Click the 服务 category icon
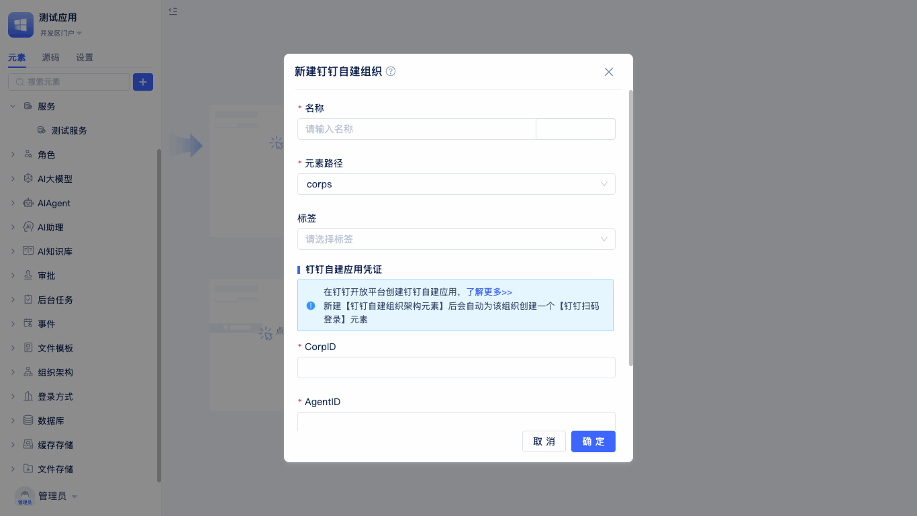The width and height of the screenshot is (917, 516). coord(28,106)
